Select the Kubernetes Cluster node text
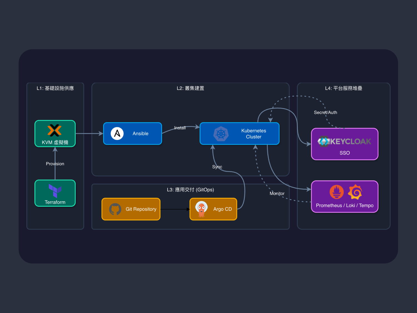This screenshot has height=313, width=417. pyautogui.click(x=254, y=134)
